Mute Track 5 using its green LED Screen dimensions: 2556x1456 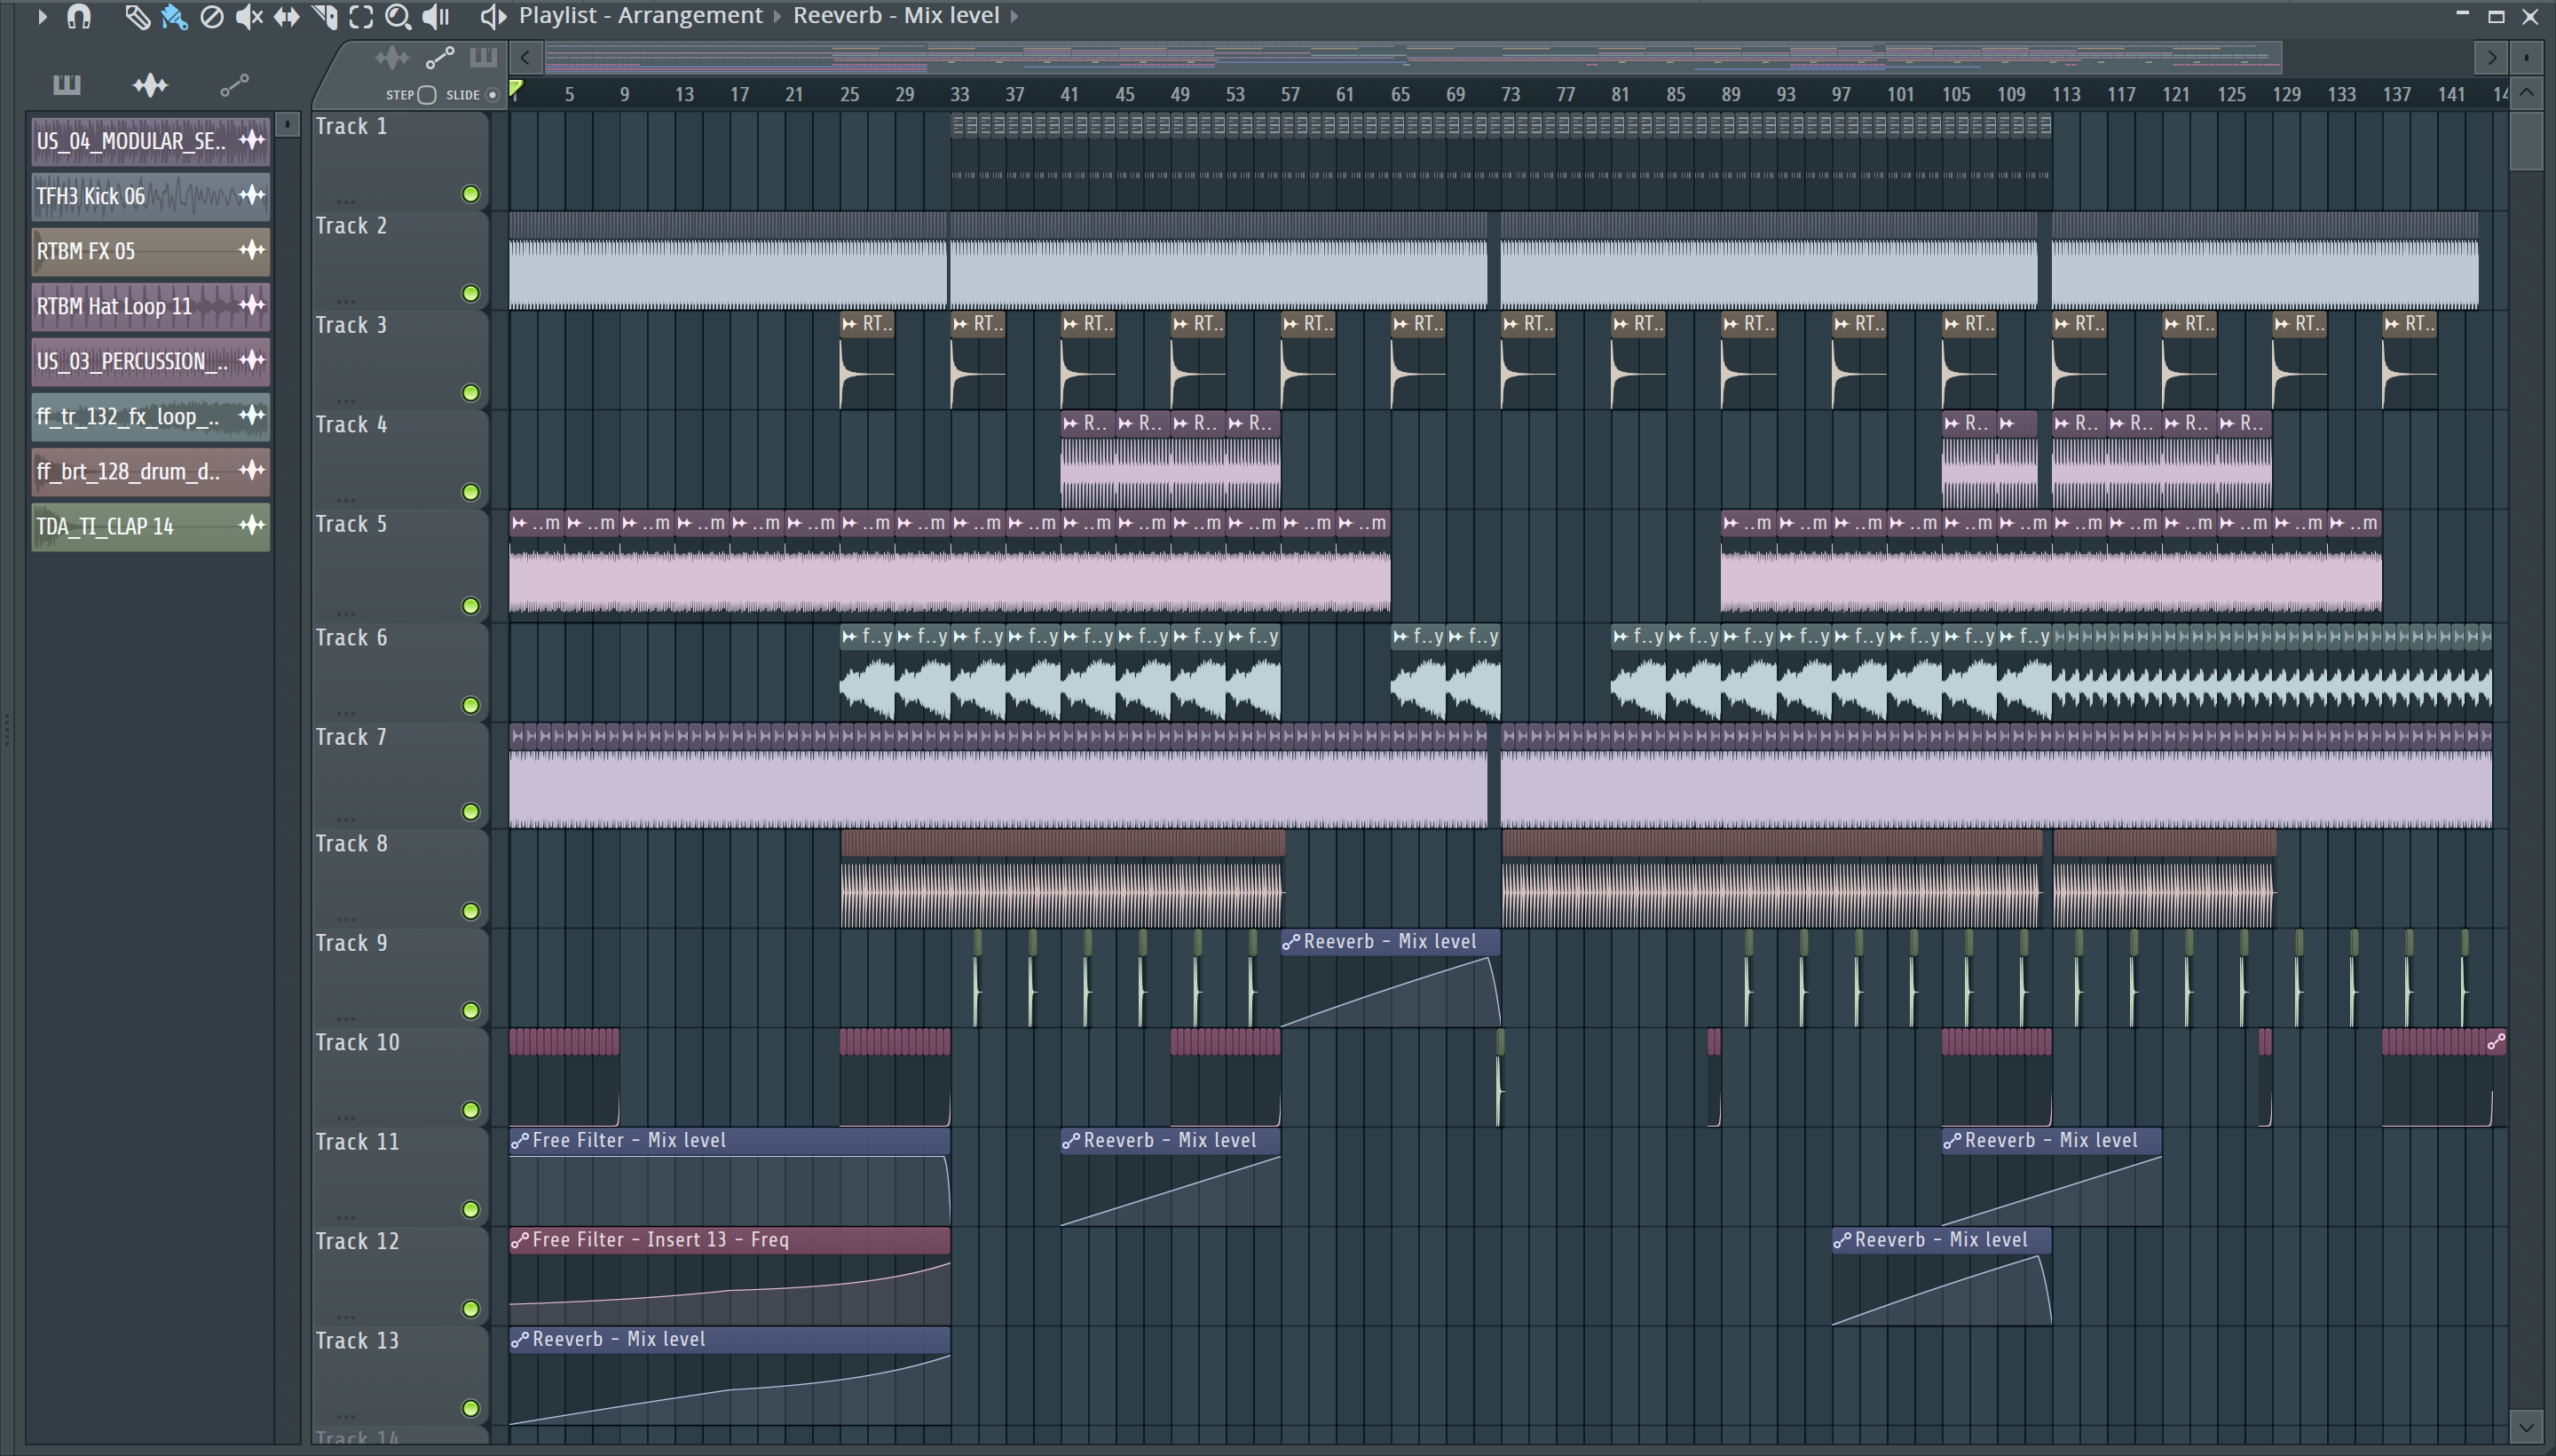point(470,606)
